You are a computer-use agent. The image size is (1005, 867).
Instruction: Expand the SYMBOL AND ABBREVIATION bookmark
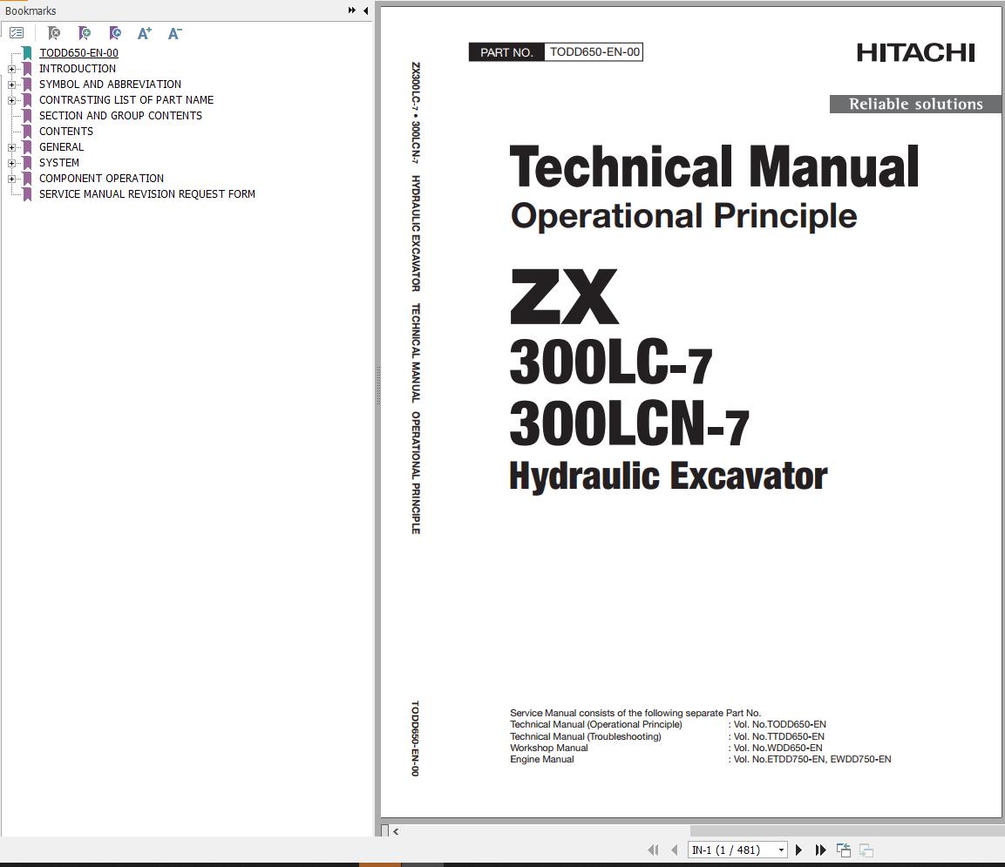[11, 85]
